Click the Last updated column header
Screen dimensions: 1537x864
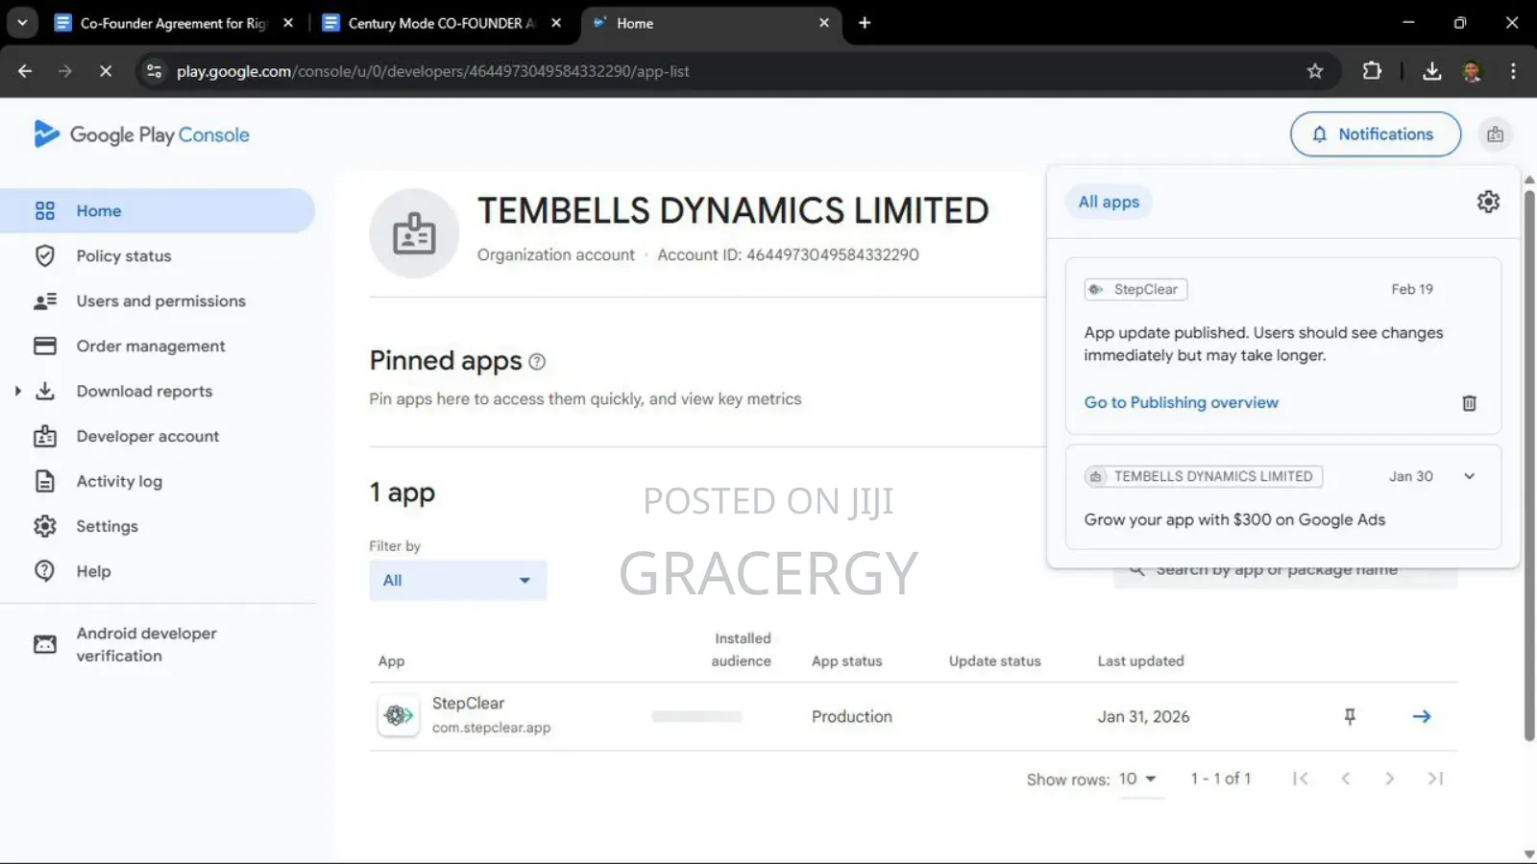coord(1140,661)
